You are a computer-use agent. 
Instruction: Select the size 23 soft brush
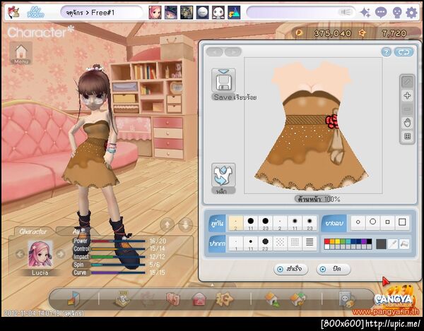click(x=310, y=223)
